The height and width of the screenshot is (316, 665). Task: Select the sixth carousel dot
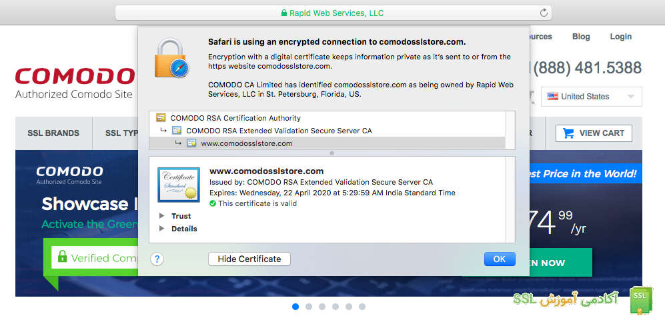362,307
